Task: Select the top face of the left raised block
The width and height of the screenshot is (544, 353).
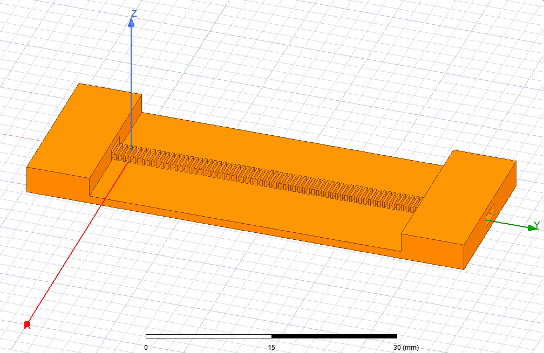Action: pos(84,131)
